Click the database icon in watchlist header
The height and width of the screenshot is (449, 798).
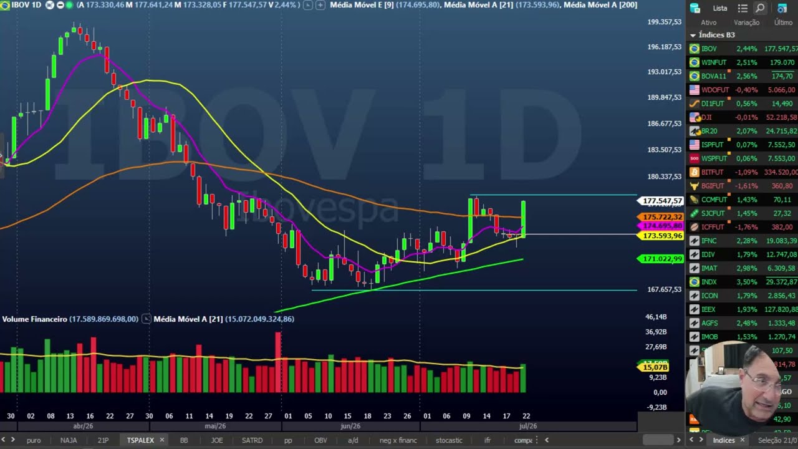pos(695,8)
